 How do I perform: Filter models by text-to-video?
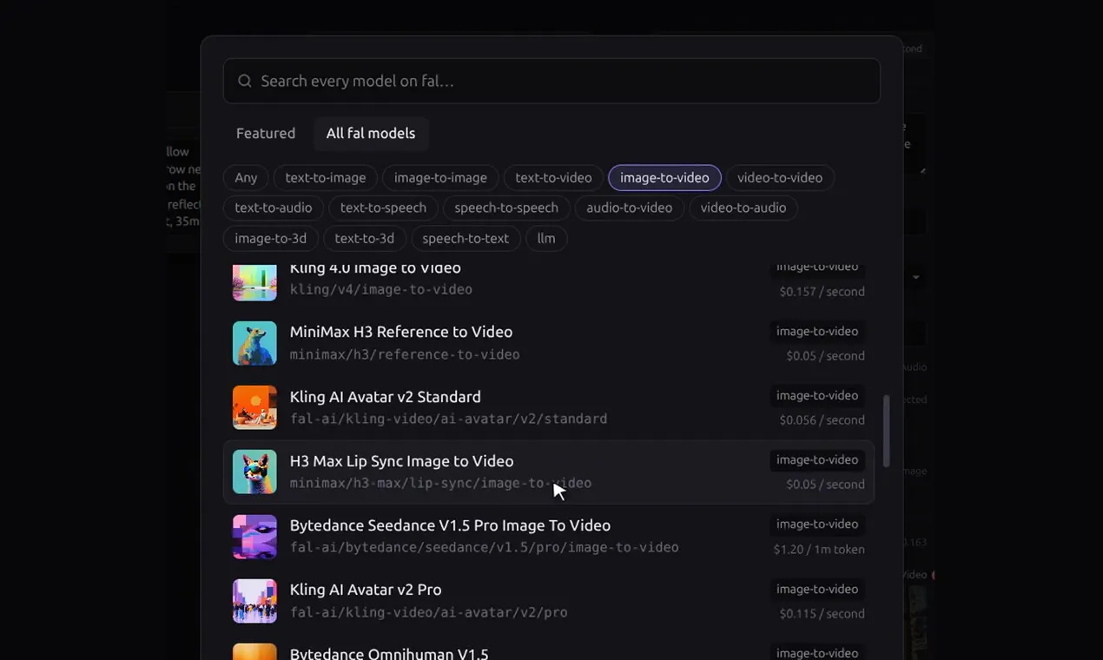(x=553, y=177)
